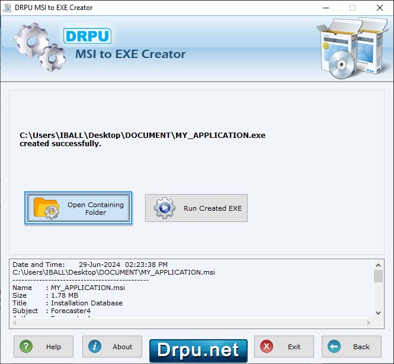Click the Run Created EXE label
Viewport: 394px width, 364px height.
[x=213, y=208]
